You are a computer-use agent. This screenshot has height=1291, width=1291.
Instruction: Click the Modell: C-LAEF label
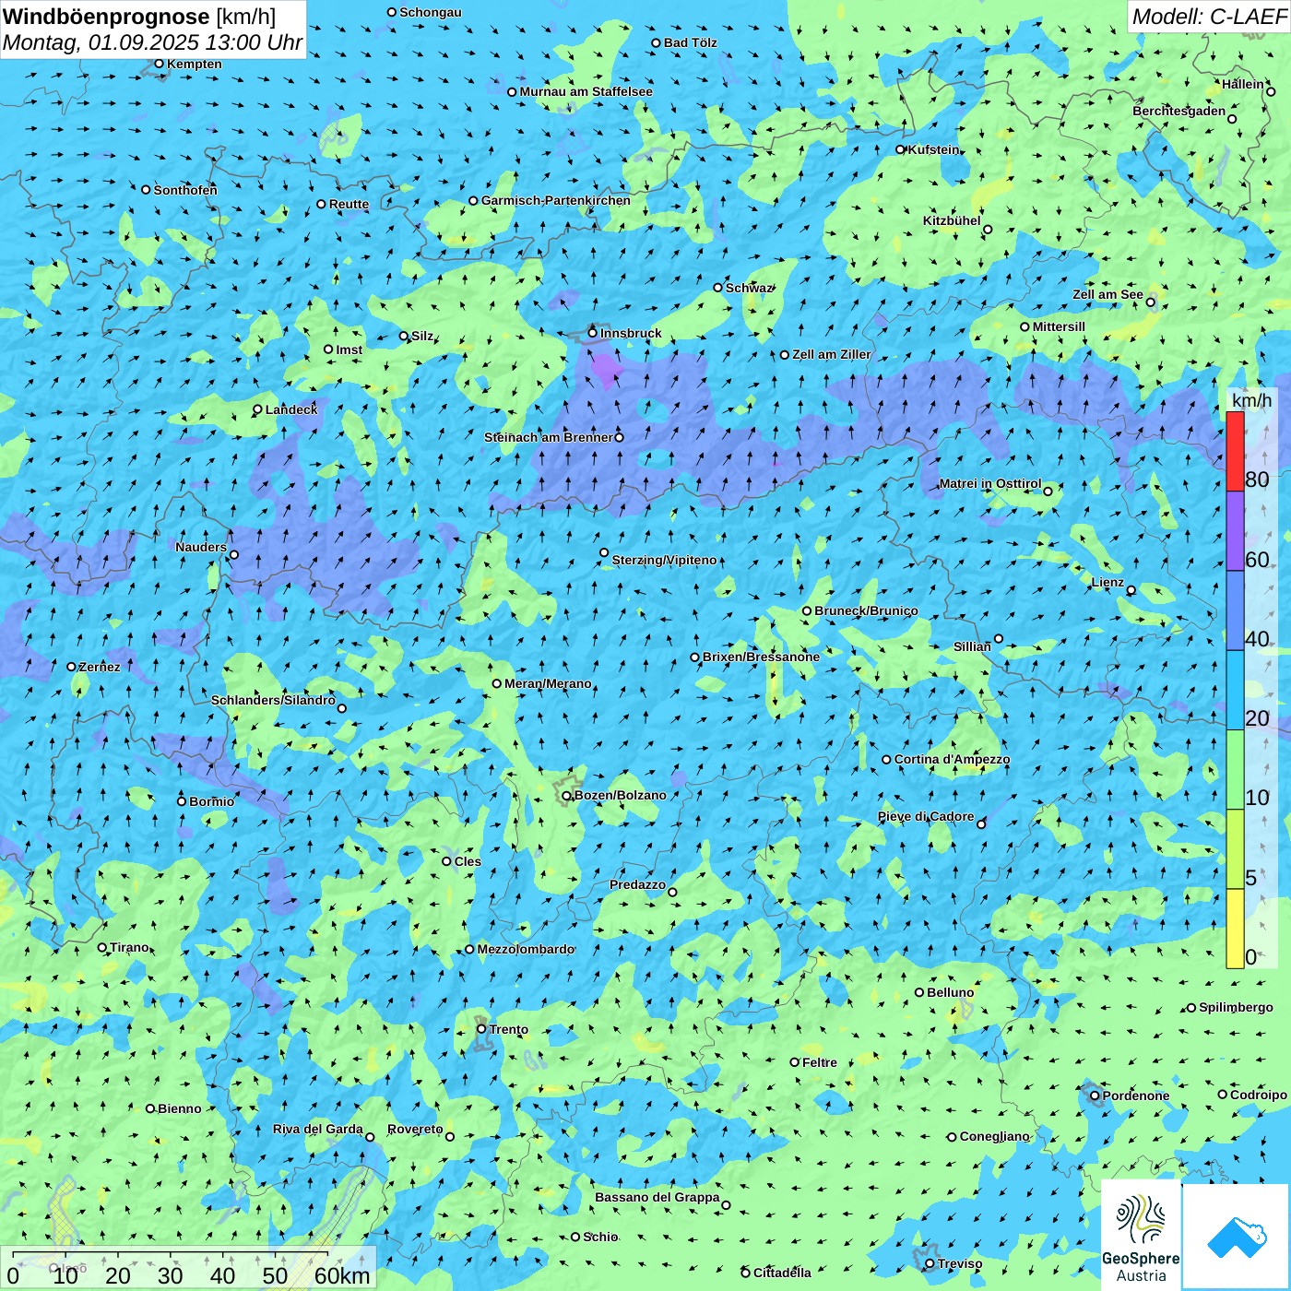pos(1209,17)
